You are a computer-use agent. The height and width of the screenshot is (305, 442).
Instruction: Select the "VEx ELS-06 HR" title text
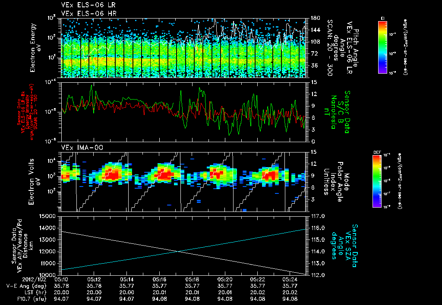point(88,13)
